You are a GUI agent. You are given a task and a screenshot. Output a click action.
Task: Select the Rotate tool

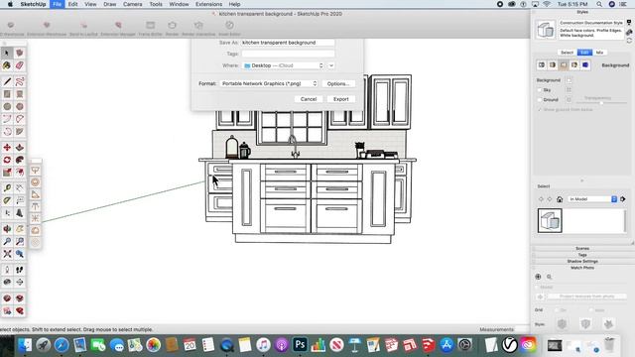(7, 160)
